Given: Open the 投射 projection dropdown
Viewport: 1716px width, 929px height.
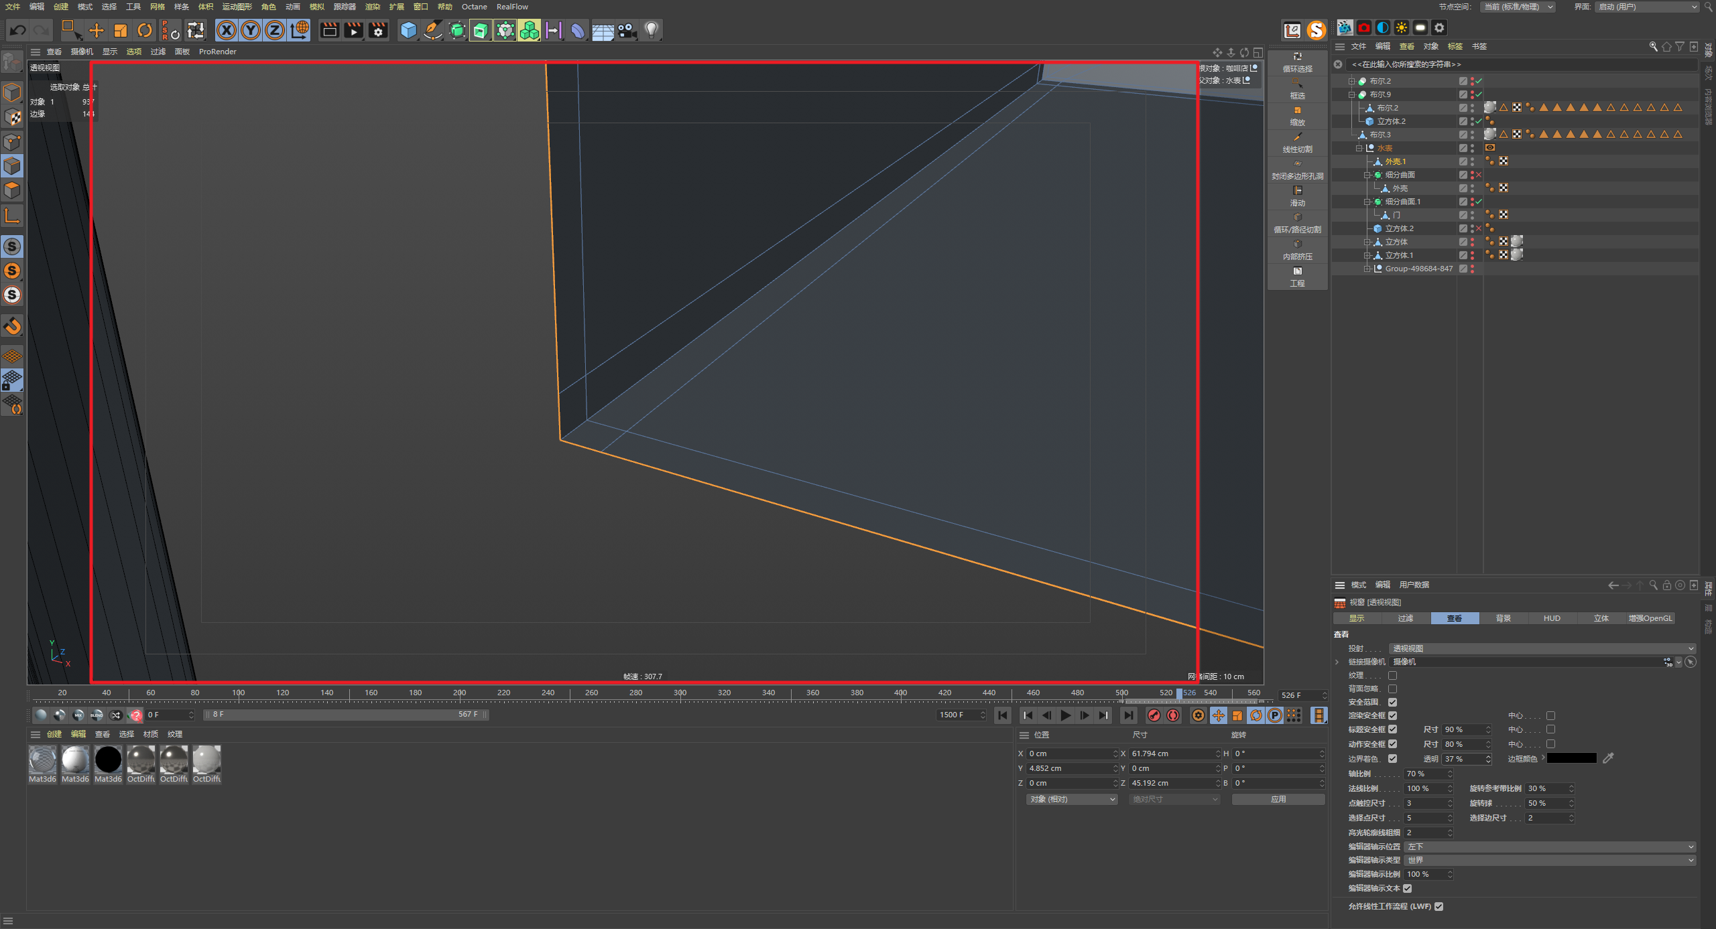Looking at the screenshot, I should pyautogui.click(x=1542, y=648).
